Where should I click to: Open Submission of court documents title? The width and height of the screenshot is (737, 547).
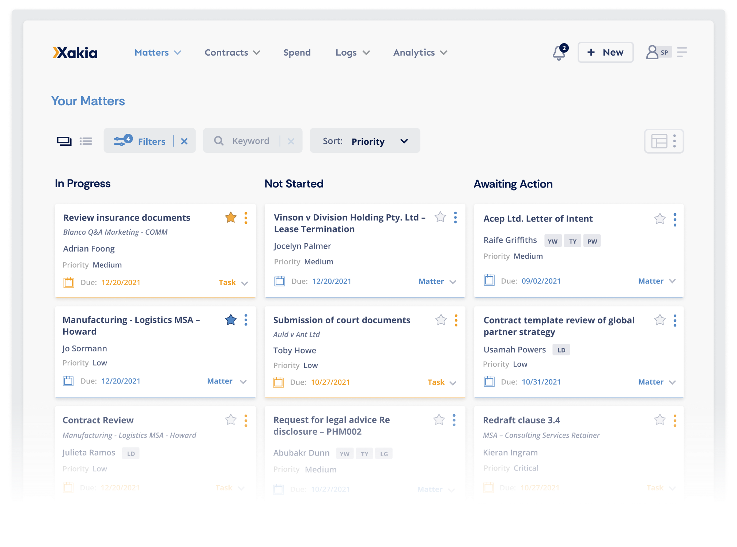[342, 320]
